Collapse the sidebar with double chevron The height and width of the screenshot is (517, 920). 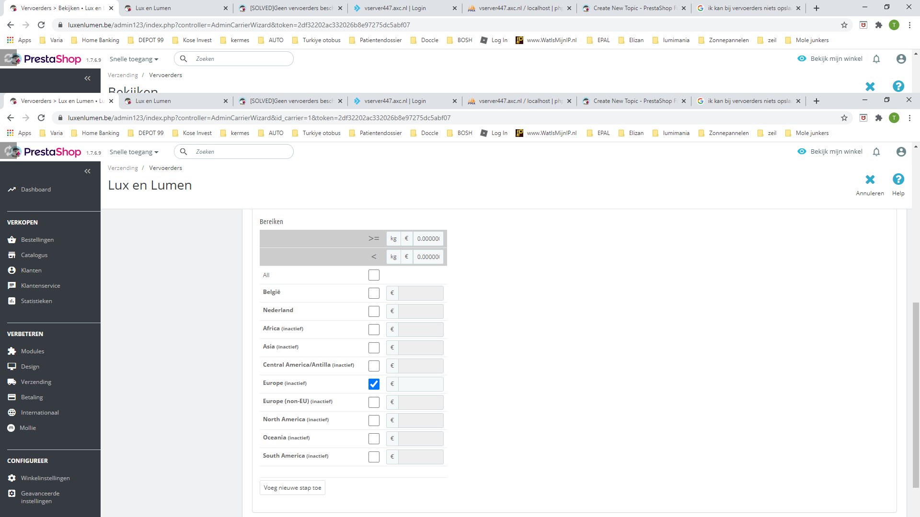pyautogui.click(x=87, y=171)
